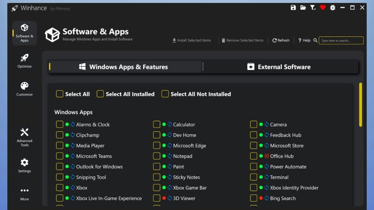Check Select All Not Installed
374x210 pixels.
165,94
